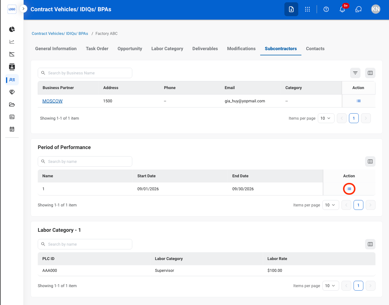Image resolution: width=389 pixels, height=305 pixels.
Task: Switch to the General Information tab
Action: pos(56,49)
